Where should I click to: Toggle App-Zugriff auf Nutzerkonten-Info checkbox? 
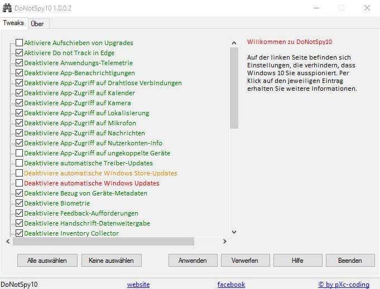point(19,143)
